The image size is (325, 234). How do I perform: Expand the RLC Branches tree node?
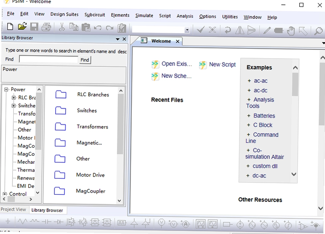14,98
